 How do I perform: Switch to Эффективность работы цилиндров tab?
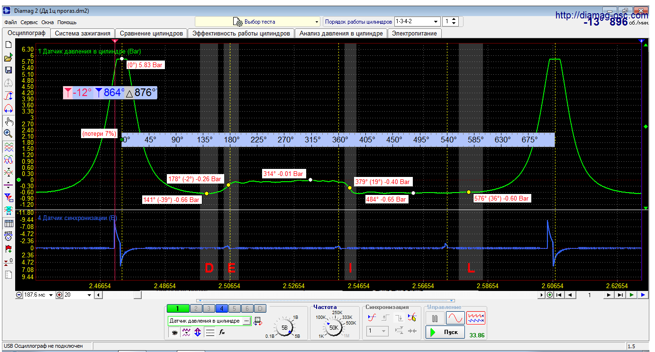(x=241, y=33)
